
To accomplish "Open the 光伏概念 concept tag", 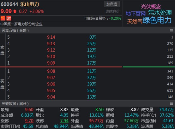I will click(x=151, y=6).
